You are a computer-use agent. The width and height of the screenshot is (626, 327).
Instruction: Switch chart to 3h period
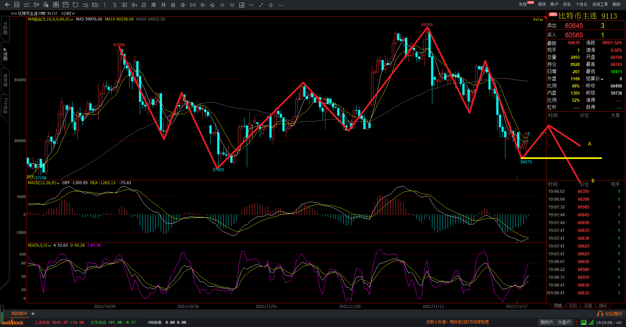click(x=134, y=5)
